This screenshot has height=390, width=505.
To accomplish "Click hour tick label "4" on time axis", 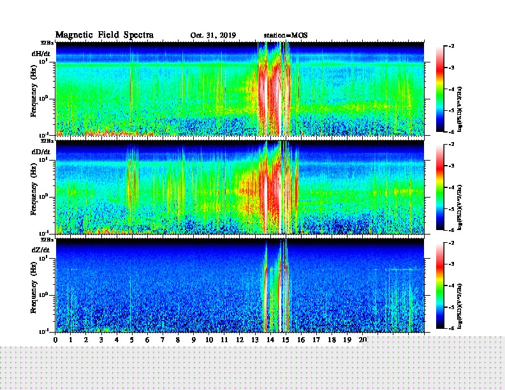I will [117, 340].
